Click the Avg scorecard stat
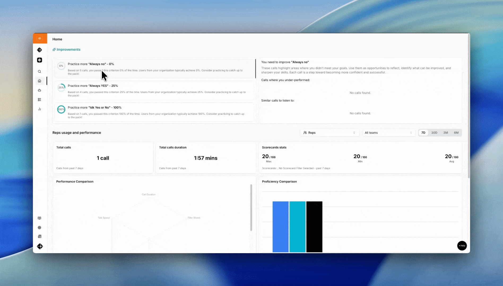503x286 pixels. tap(452, 158)
